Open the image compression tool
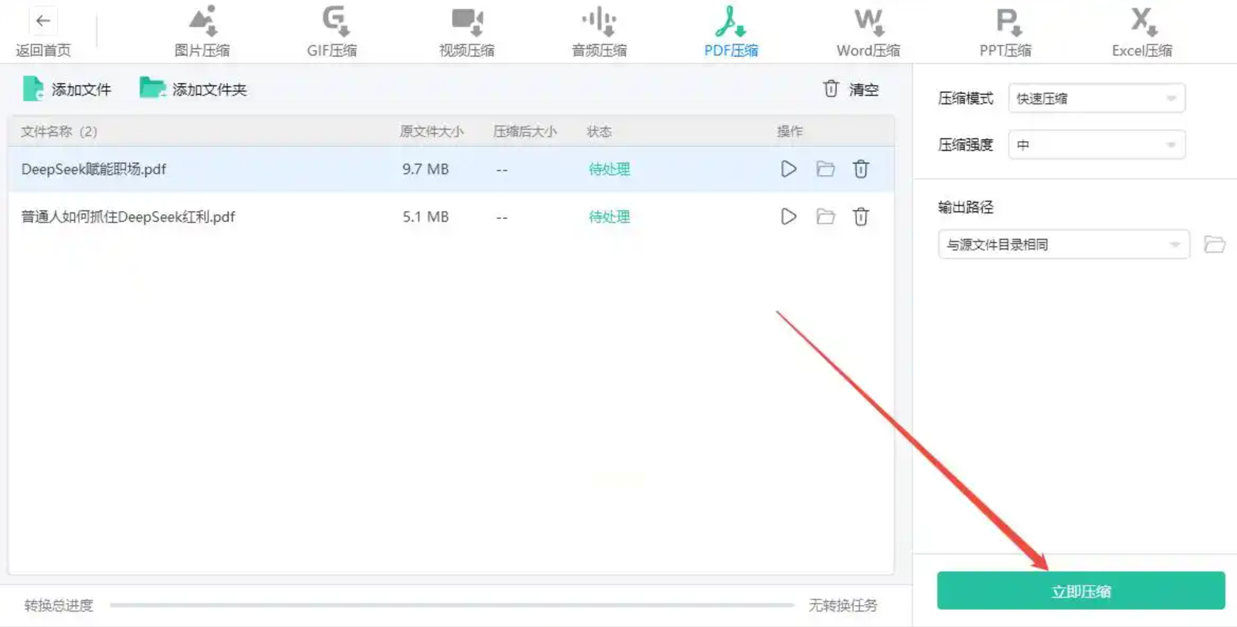Image resolution: width=1237 pixels, height=627 pixels. click(202, 32)
